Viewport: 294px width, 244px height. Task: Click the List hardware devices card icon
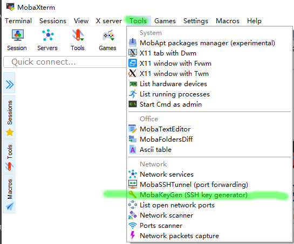click(x=133, y=84)
